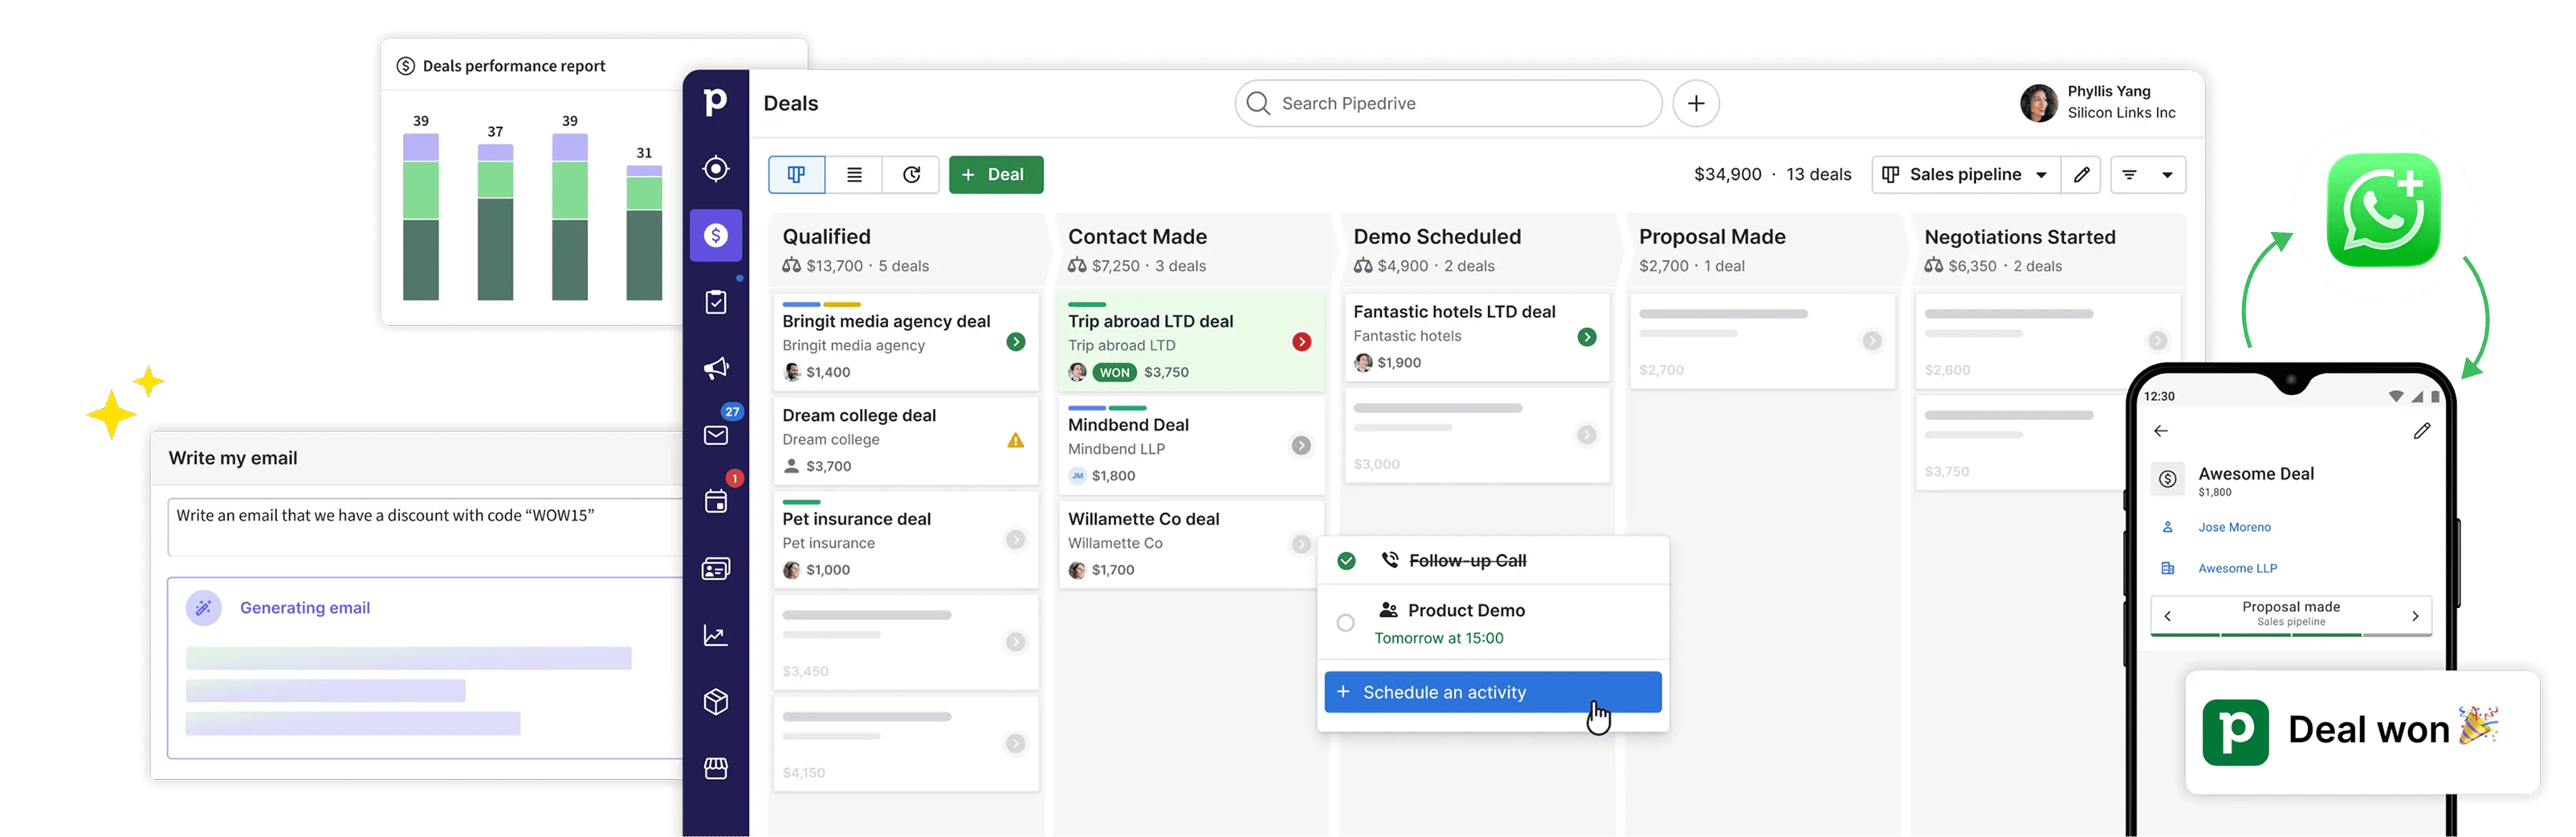The height and width of the screenshot is (837, 2576).
Task: Open the Dream college deal card
Action: click(x=904, y=441)
